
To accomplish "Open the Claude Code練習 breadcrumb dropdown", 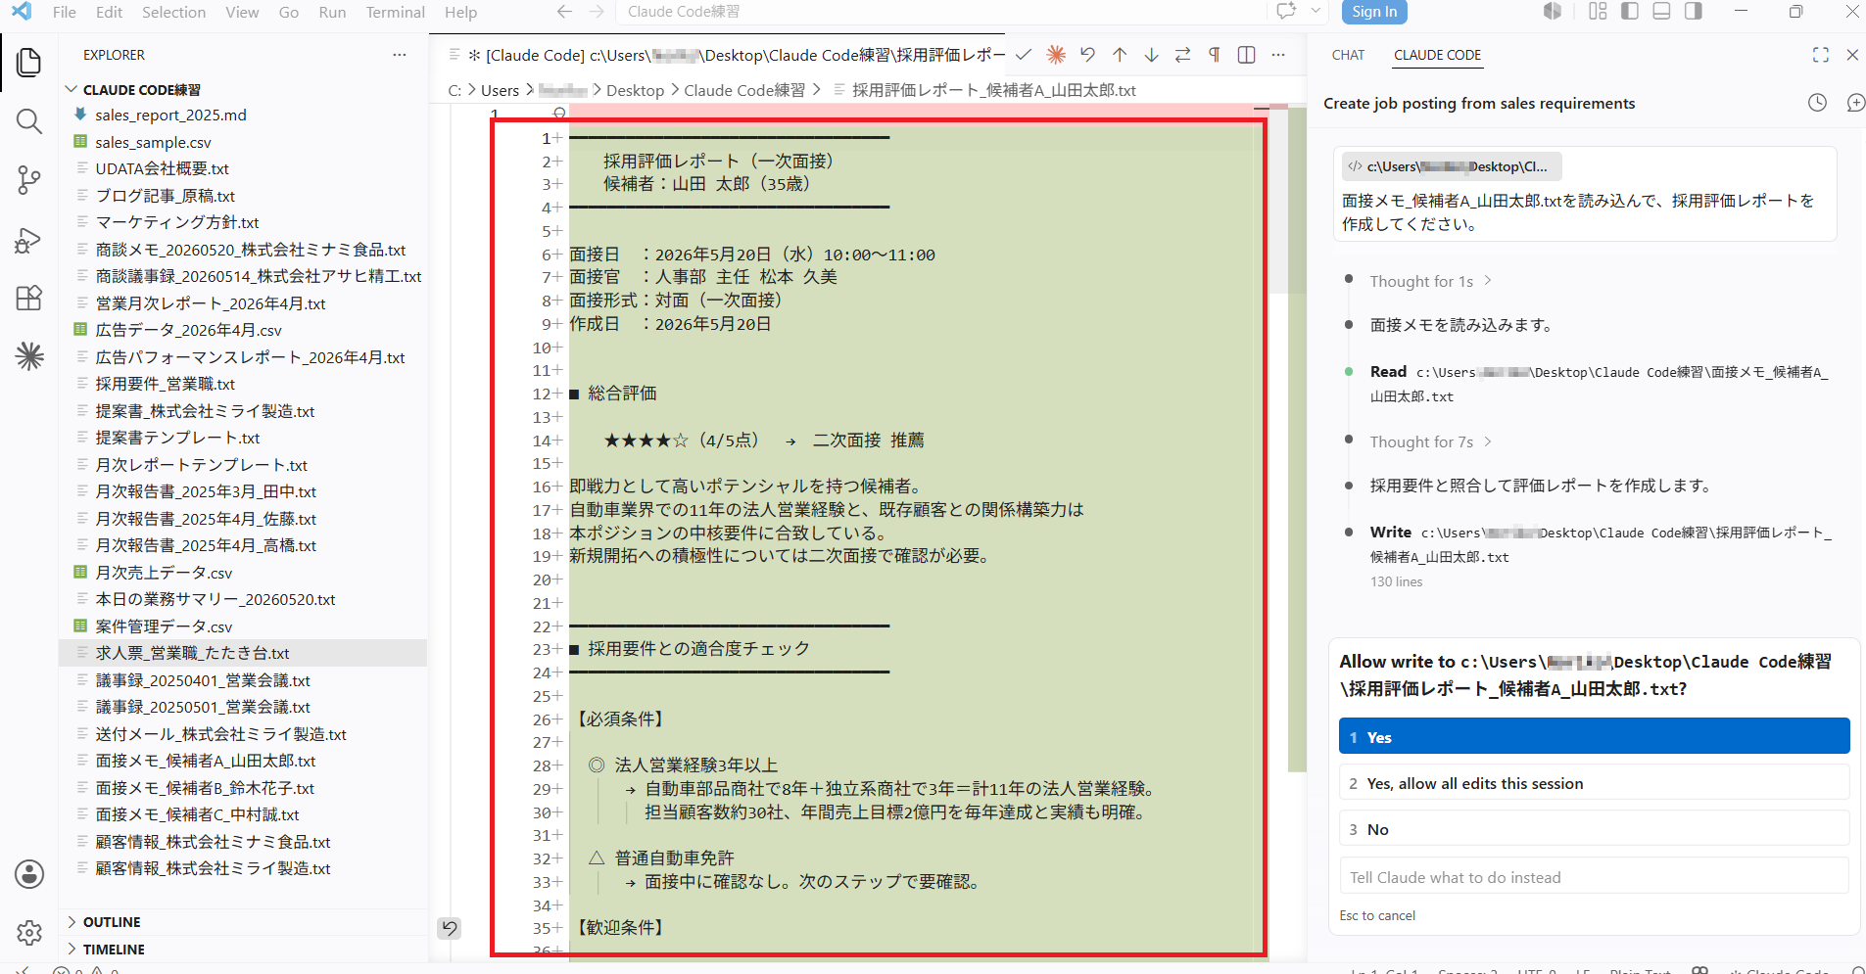I will coord(744,90).
